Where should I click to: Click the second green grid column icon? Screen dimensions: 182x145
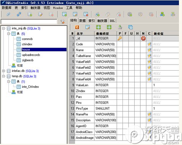(109, 27)
